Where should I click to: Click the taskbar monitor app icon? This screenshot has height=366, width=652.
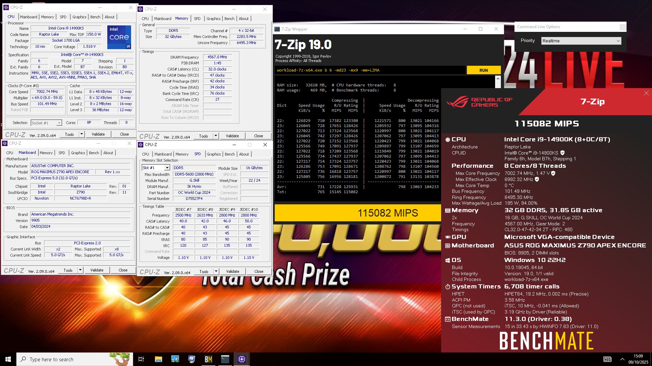[x=175, y=359]
